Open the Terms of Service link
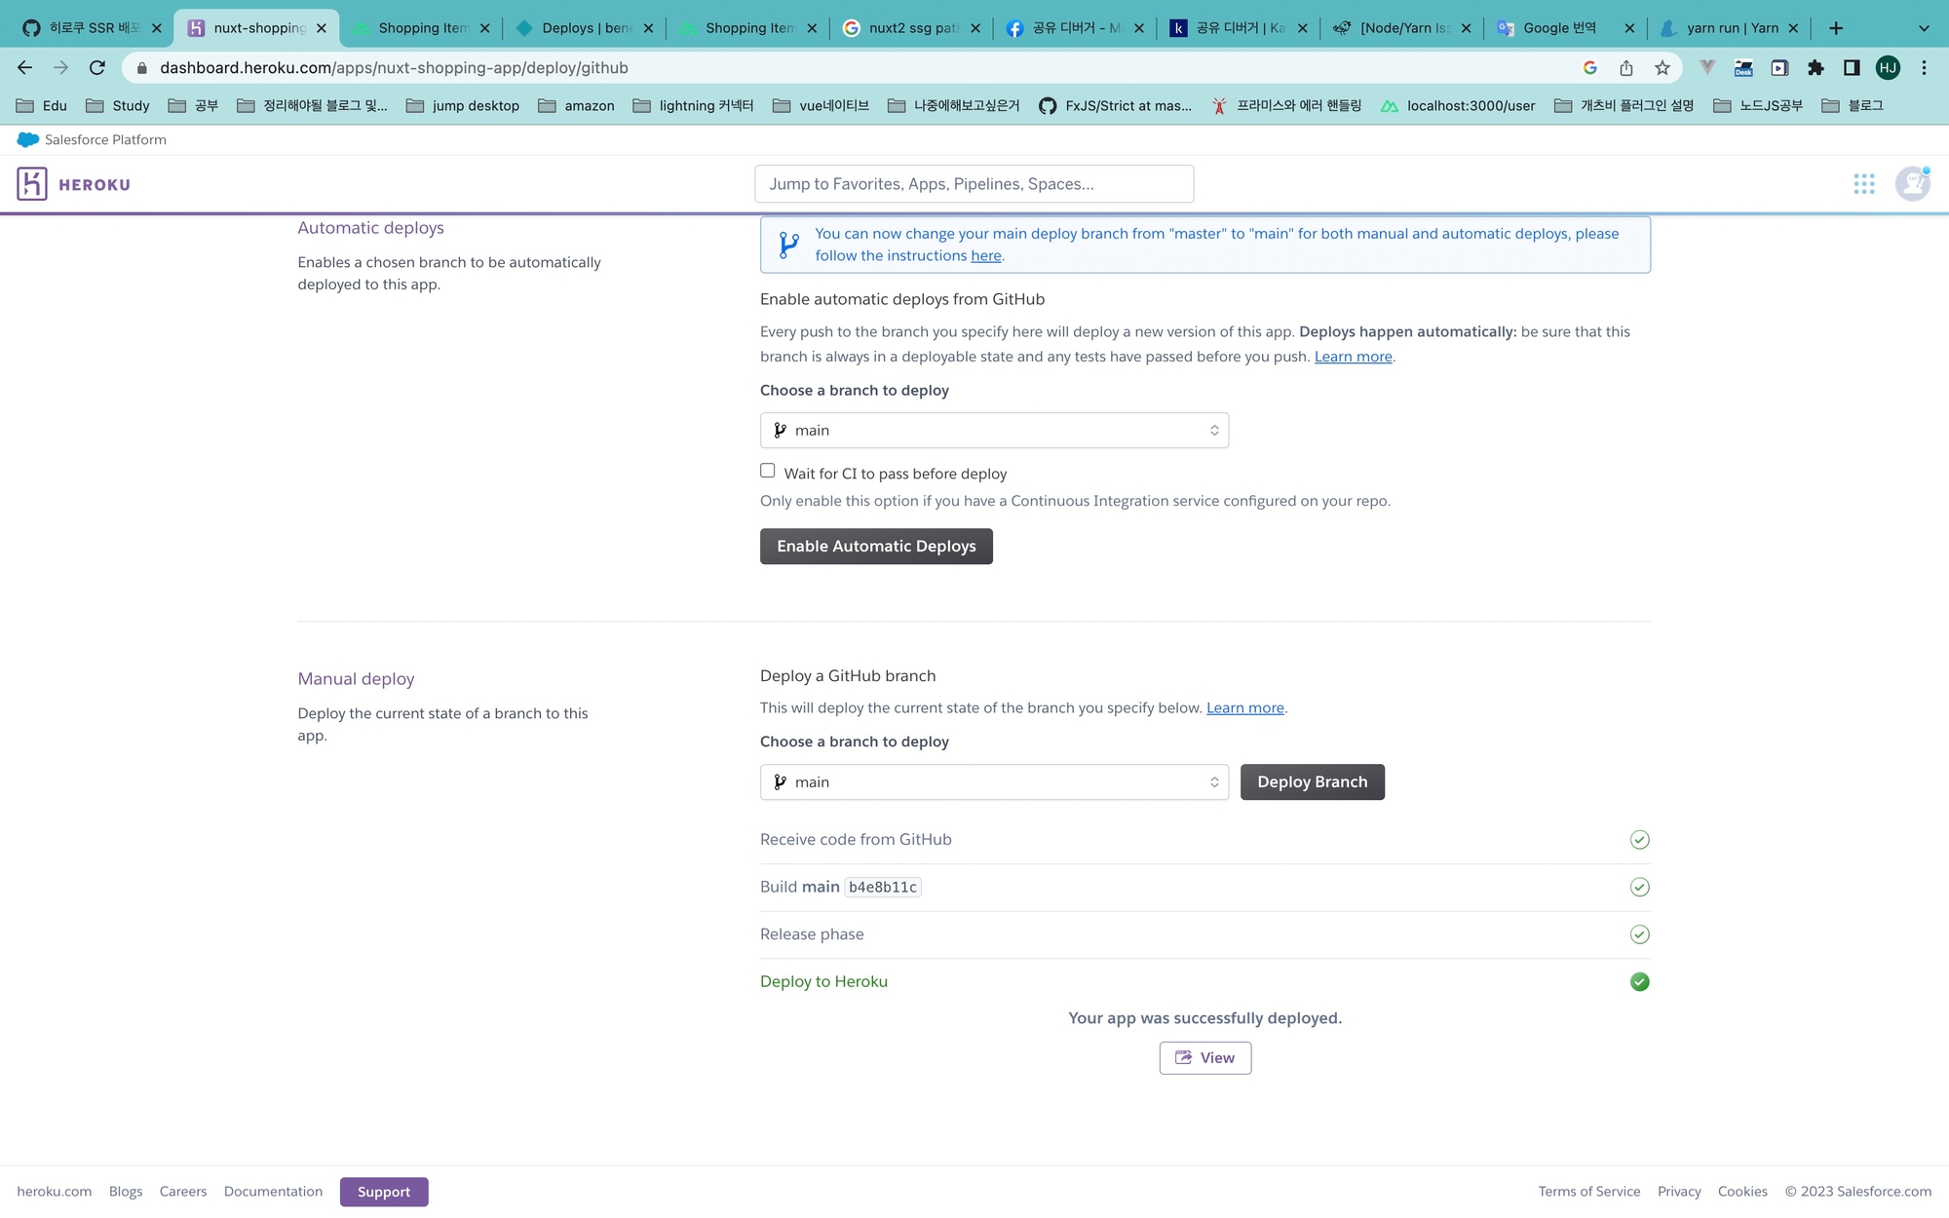 coord(1589,1192)
